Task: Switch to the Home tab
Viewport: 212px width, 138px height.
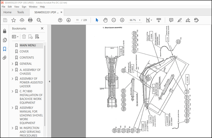Action: click(8, 12)
